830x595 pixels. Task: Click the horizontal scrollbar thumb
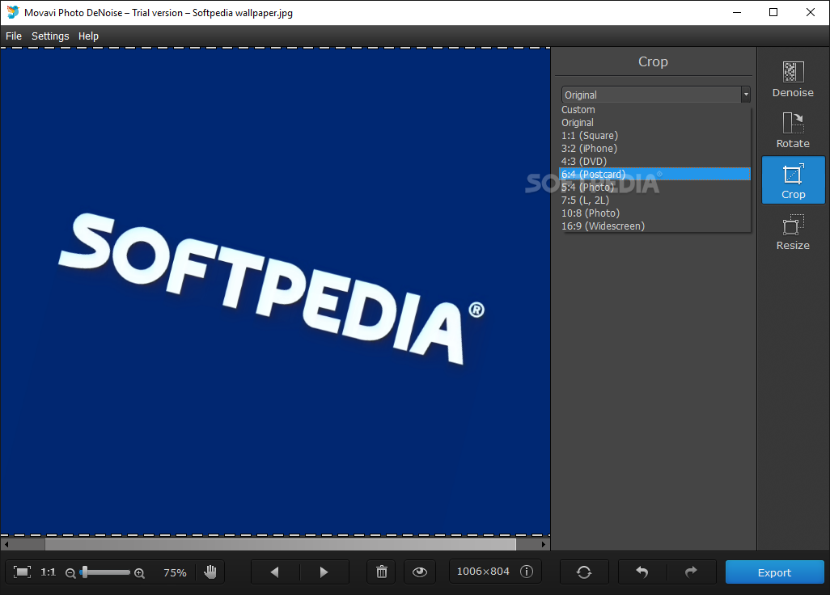click(x=281, y=544)
